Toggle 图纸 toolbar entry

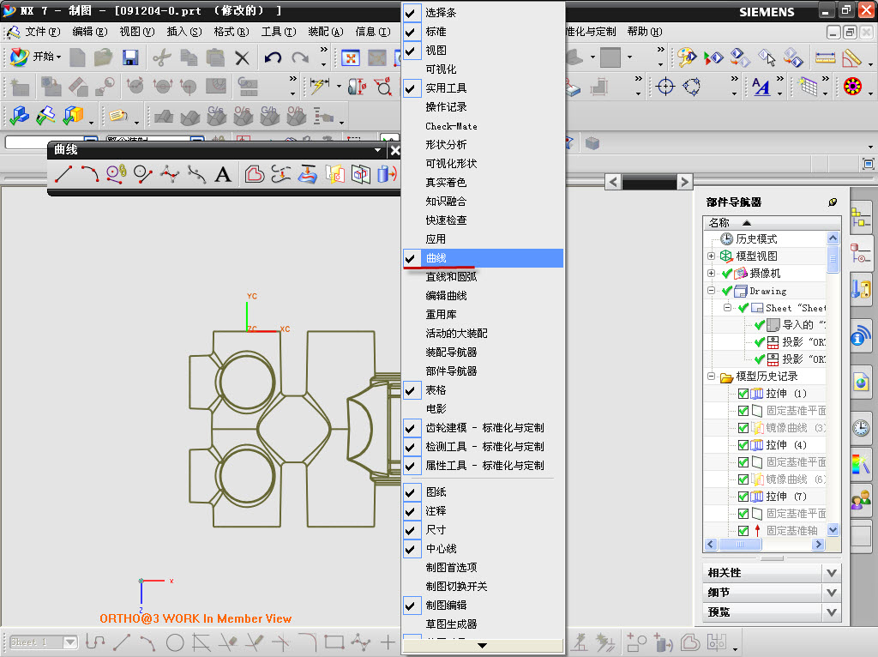click(483, 492)
